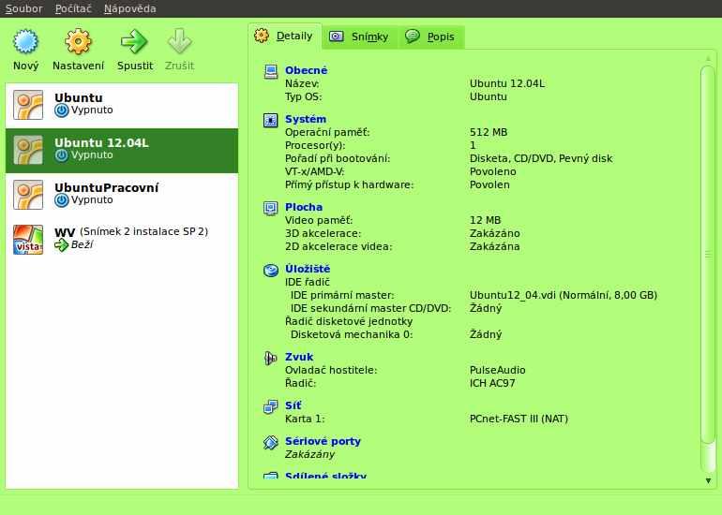722x515 pixels.
Task: Start the machine with the Spustit arrow
Action: (134, 42)
